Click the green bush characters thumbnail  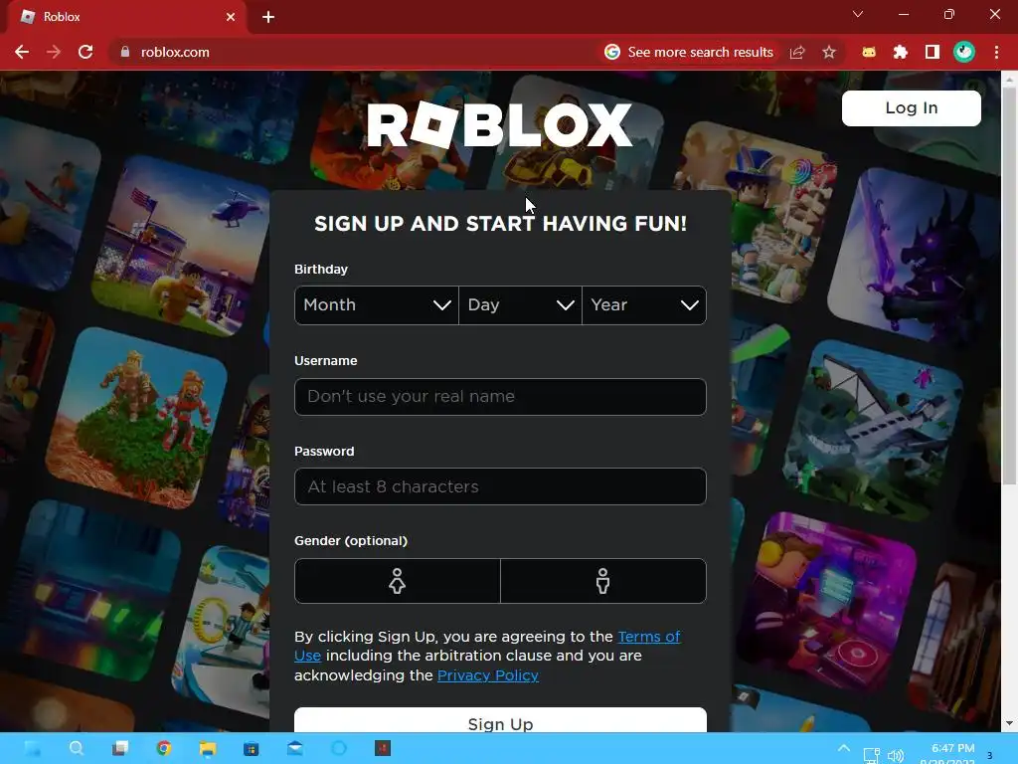coord(136,418)
